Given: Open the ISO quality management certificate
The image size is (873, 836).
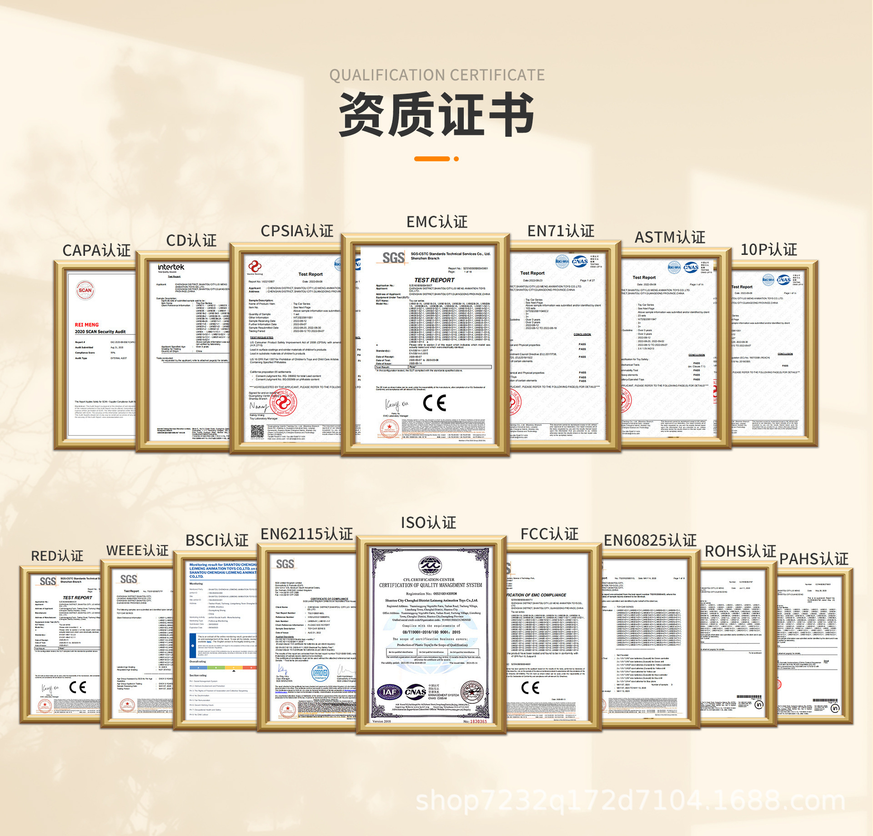Looking at the screenshot, I should pyautogui.click(x=431, y=636).
